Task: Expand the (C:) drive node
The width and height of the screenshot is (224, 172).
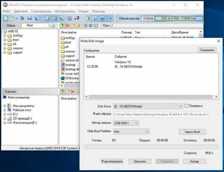Action: [5, 114]
